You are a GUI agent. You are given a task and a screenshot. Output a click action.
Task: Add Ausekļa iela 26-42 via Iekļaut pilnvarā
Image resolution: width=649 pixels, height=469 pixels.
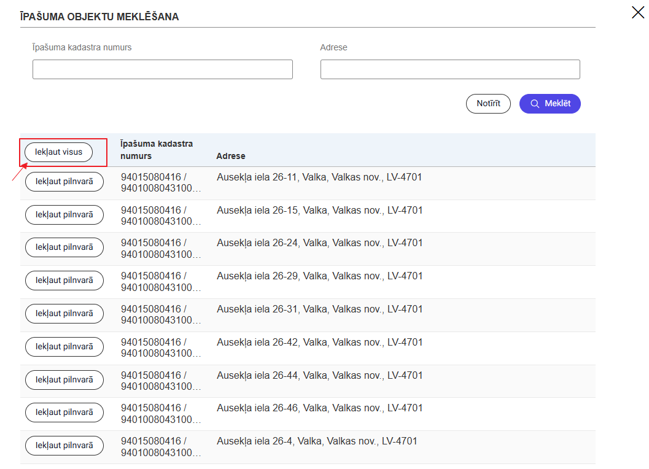tap(64, 347)
